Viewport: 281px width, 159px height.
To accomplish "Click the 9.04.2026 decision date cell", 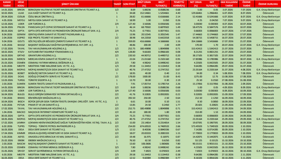I will [x=7, y=41].
